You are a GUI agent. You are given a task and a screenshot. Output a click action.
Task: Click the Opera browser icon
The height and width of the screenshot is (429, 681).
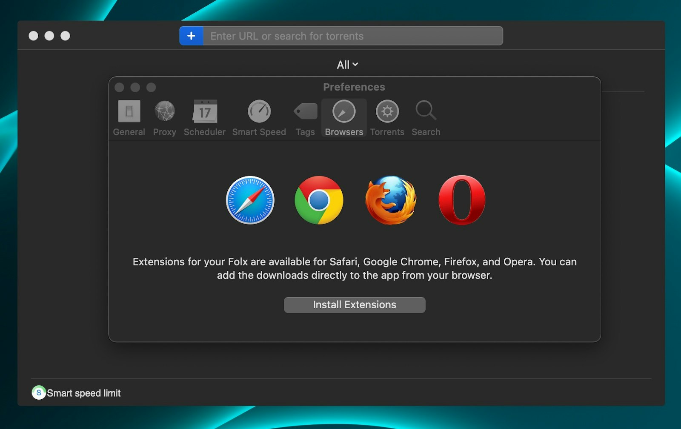[462, 200]
